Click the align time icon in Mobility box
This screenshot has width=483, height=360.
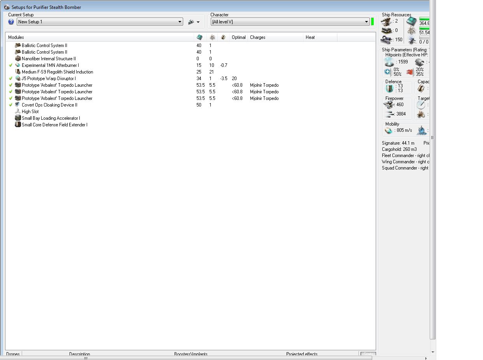[422, 131]
